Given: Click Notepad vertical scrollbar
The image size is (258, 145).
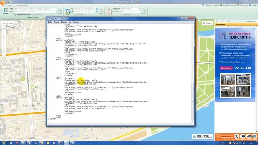Looking at the screenshot, I should click(193, 73).
